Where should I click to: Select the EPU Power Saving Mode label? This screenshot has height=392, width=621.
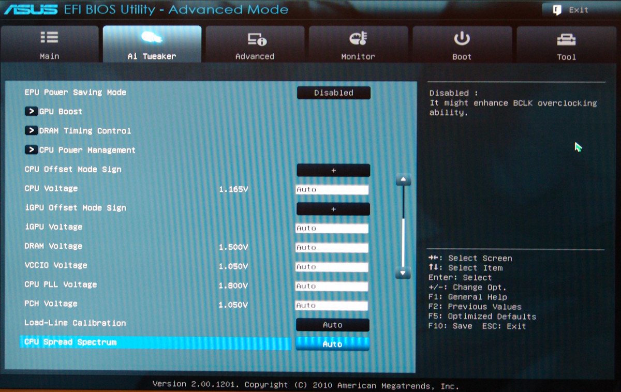(76, 92)
